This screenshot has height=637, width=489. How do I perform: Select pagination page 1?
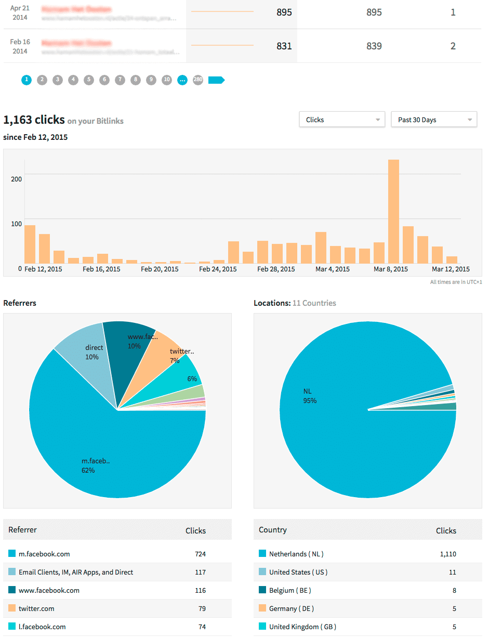pos(27,80)
